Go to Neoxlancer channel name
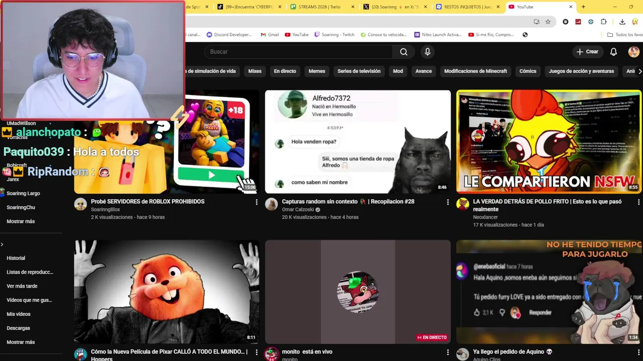 click(x=485, y=217)
